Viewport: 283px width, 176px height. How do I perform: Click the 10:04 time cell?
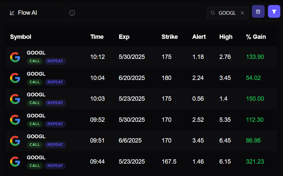click(97, 78)
